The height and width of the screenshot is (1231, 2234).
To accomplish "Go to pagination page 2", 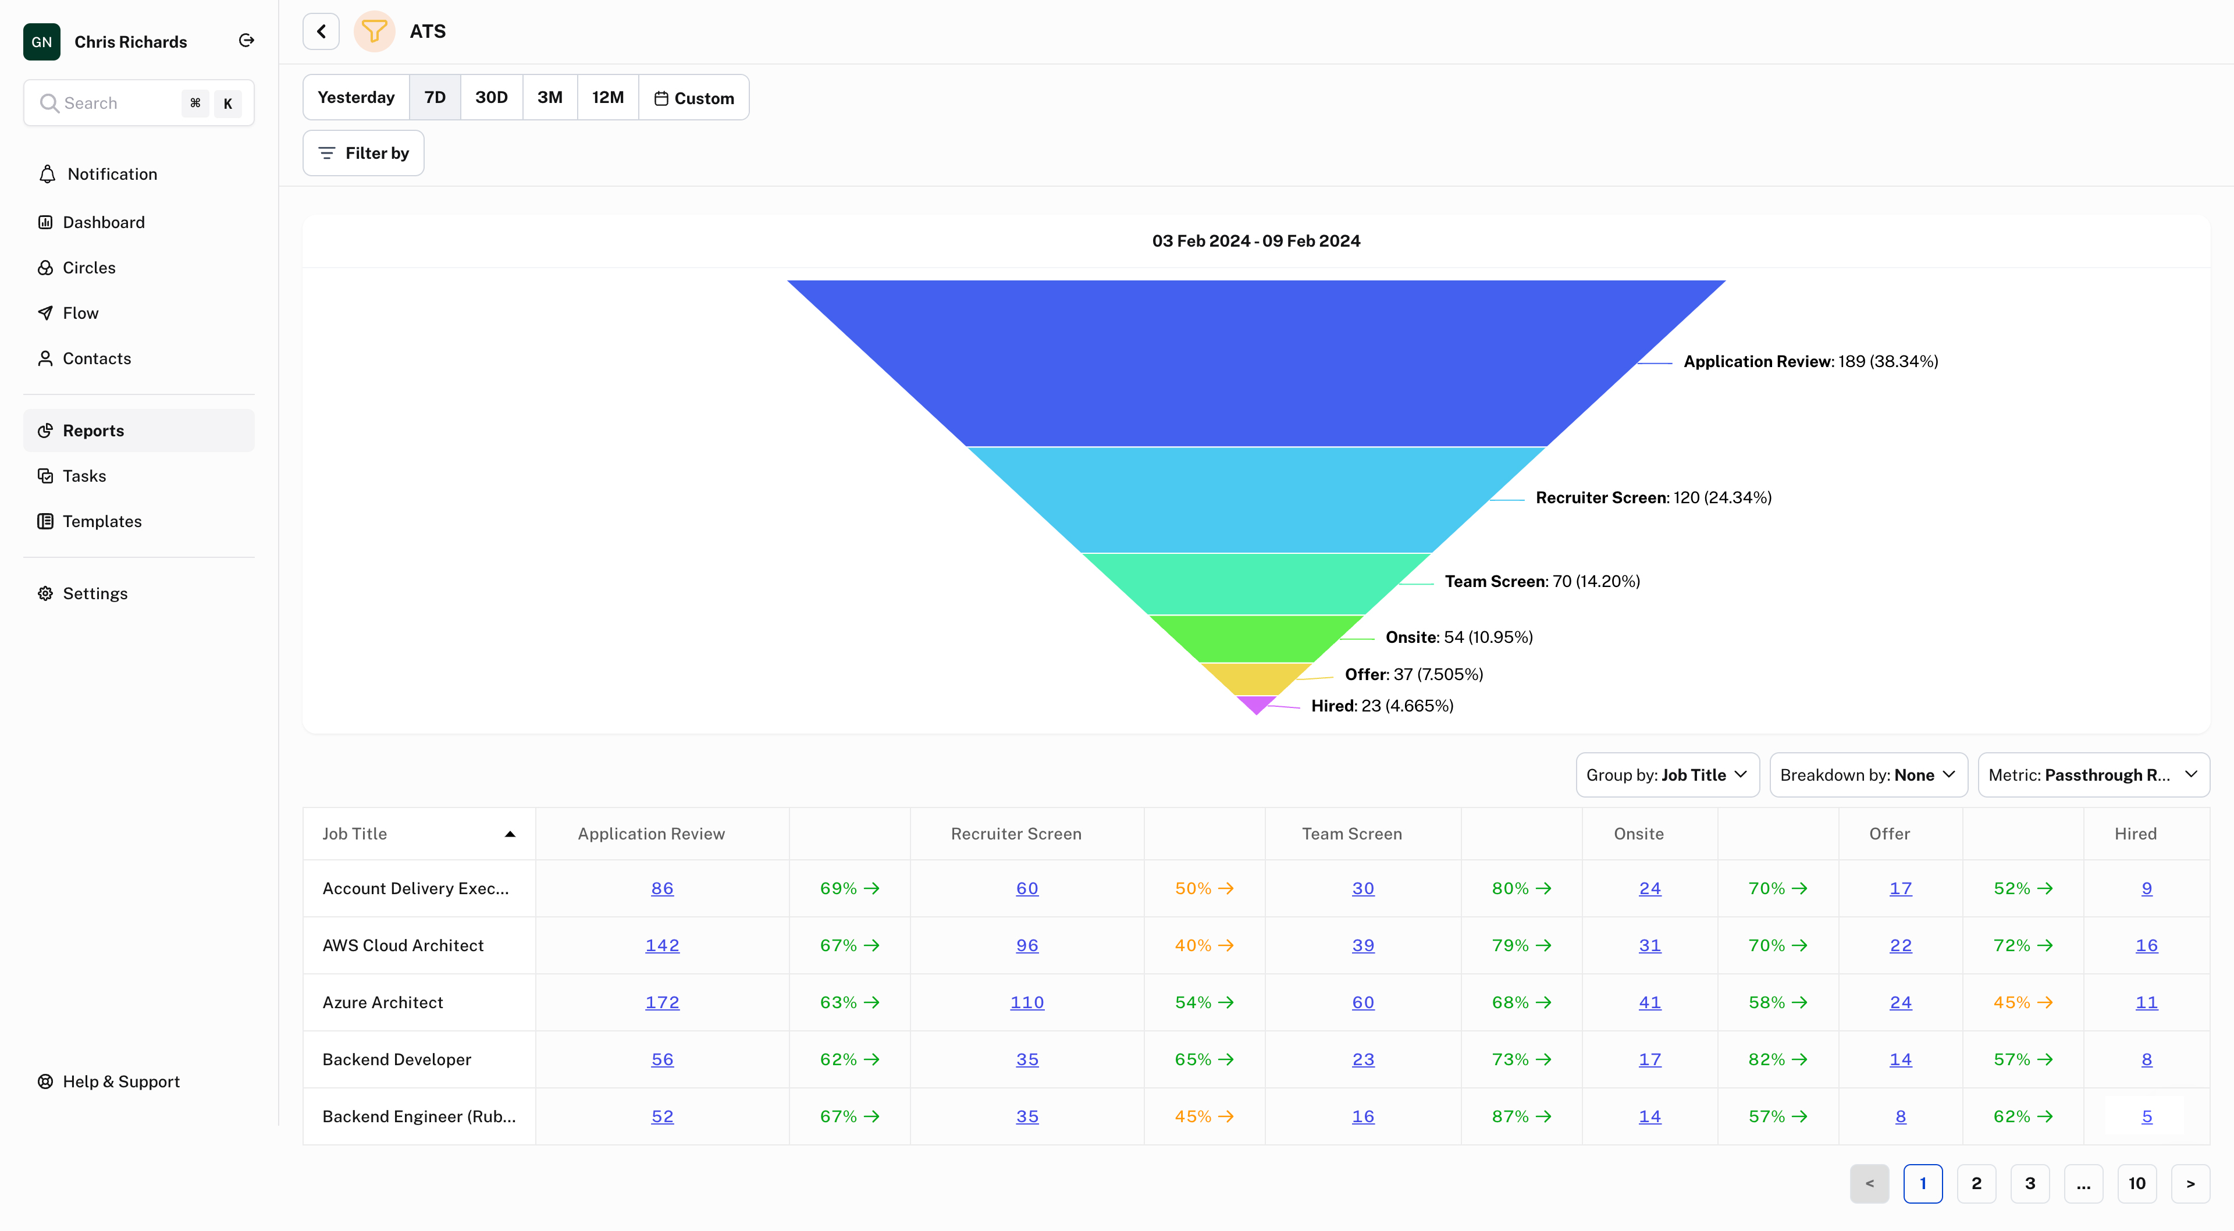I will [1976, 1183].
